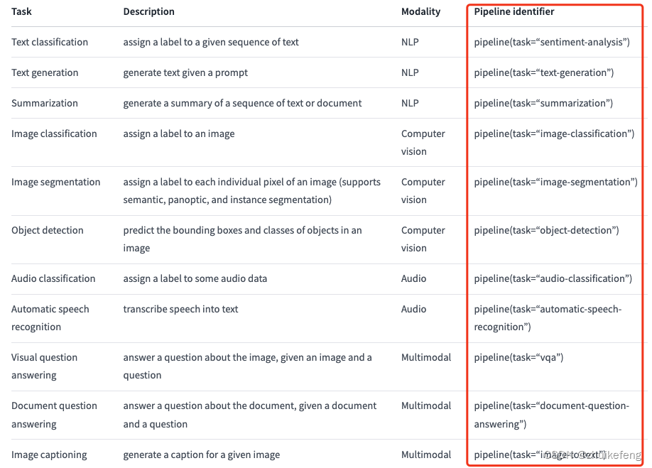The image size is (652, 468).
Task: Click the Description column header
Action: [148, 11]
